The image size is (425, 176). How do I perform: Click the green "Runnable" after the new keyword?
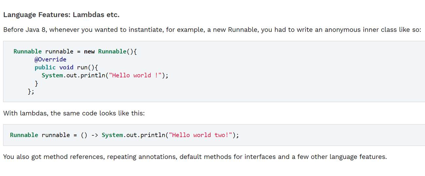coord(112,51)
